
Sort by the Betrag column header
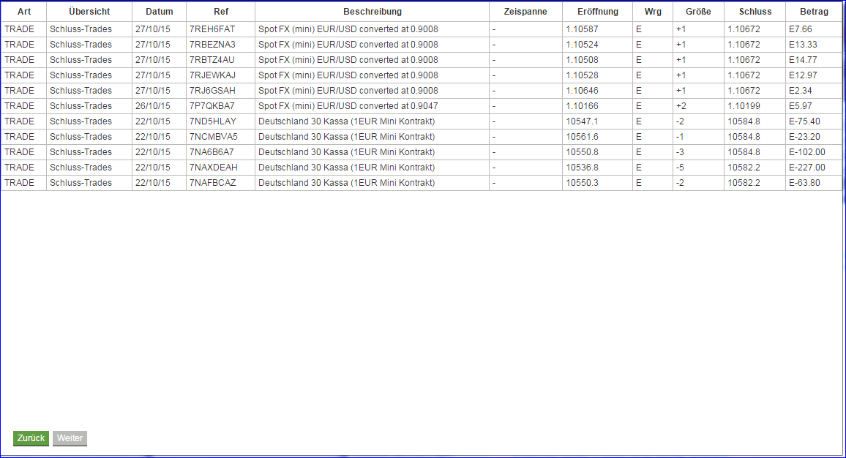point(812,11)
